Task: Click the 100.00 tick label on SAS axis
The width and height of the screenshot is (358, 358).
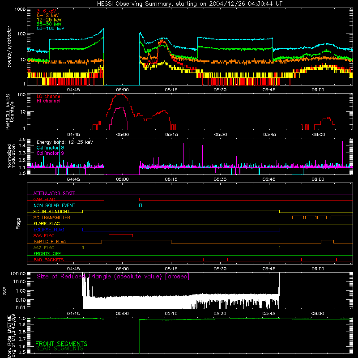Action: (x=18, y=273)
